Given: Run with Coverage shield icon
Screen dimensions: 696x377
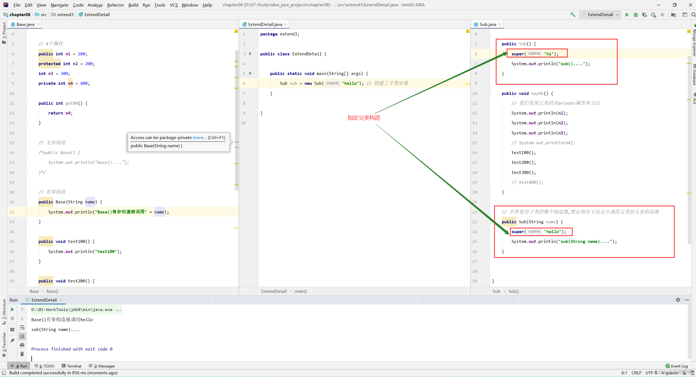Looking at the screenshot, I should 644,15.
